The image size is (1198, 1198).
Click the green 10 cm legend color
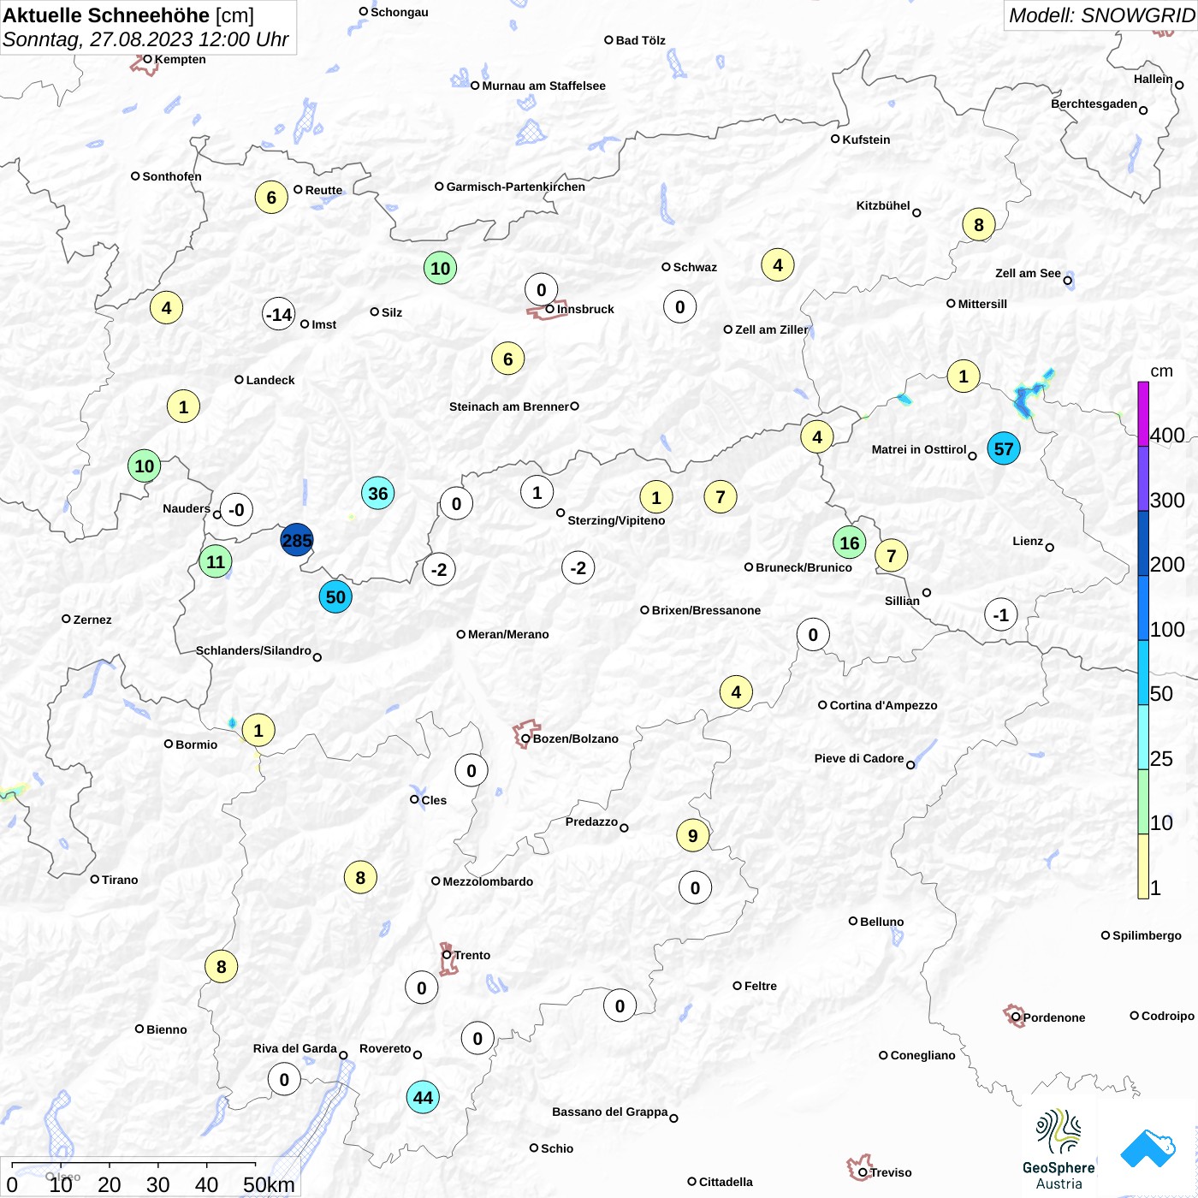point(1143,802)
